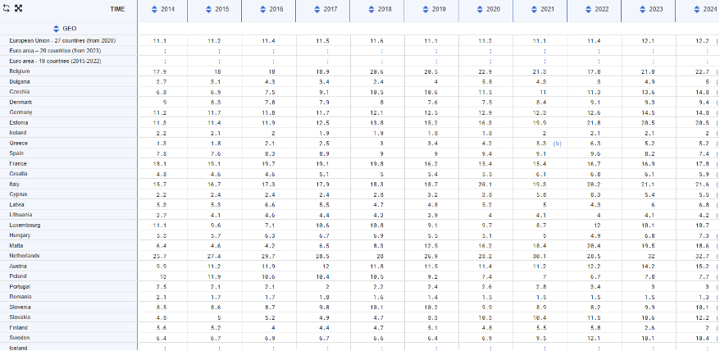The width and height of the screenshot is (720, 351).
Task: Sort the table by 2021 values
Action: pyautogui.click(x=534, y=9)
